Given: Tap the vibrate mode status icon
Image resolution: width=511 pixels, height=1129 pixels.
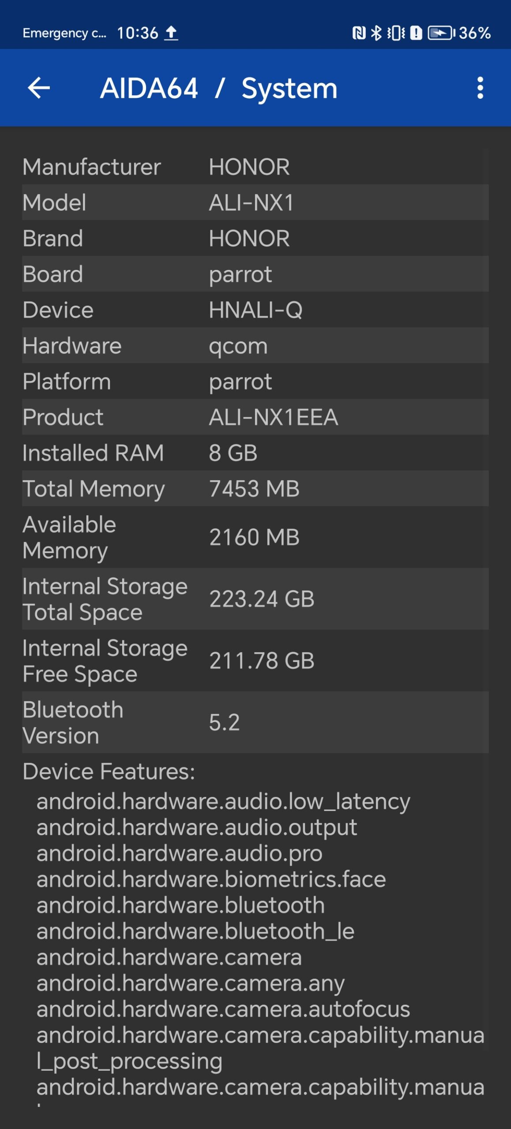Looking at the screenshot, I should 396,33.
